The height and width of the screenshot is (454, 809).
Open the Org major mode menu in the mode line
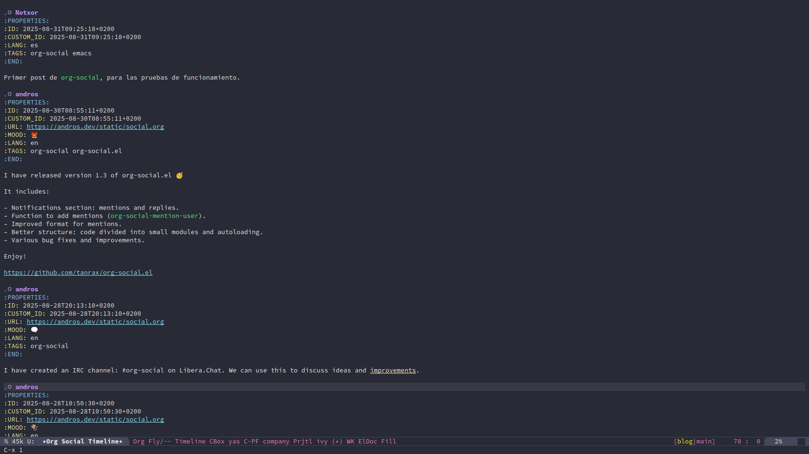pos(138,442)
